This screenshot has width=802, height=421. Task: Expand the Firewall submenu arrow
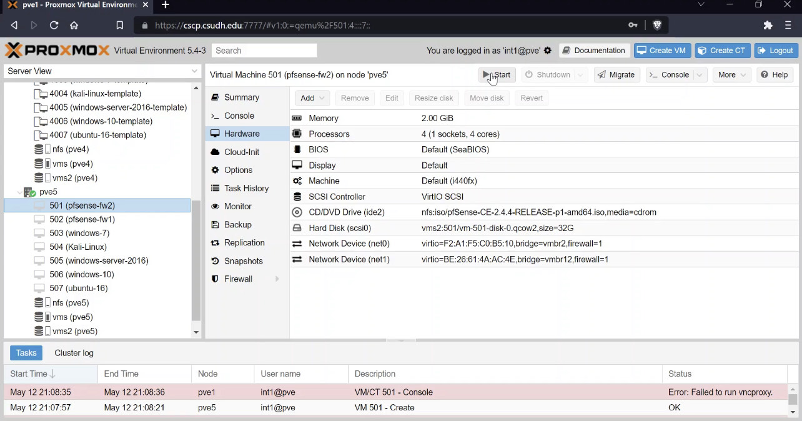pos(277,279)
